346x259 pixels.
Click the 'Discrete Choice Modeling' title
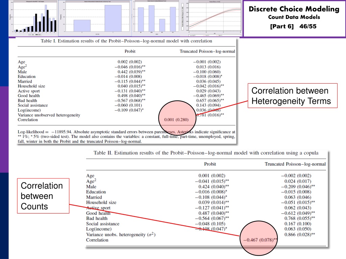pos(294,9)
